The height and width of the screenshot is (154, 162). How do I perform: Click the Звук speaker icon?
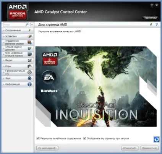coord(30,78)
